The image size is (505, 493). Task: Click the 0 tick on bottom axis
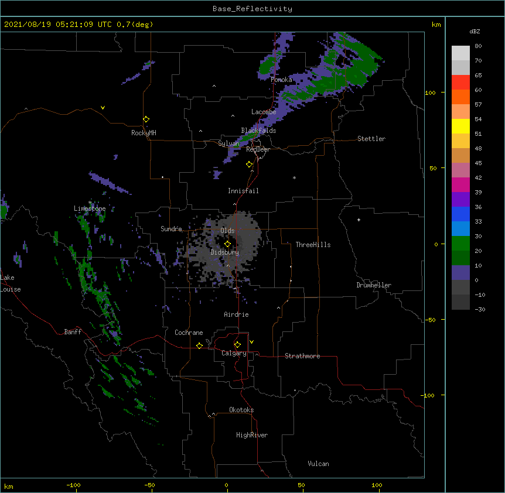[226, 485]
